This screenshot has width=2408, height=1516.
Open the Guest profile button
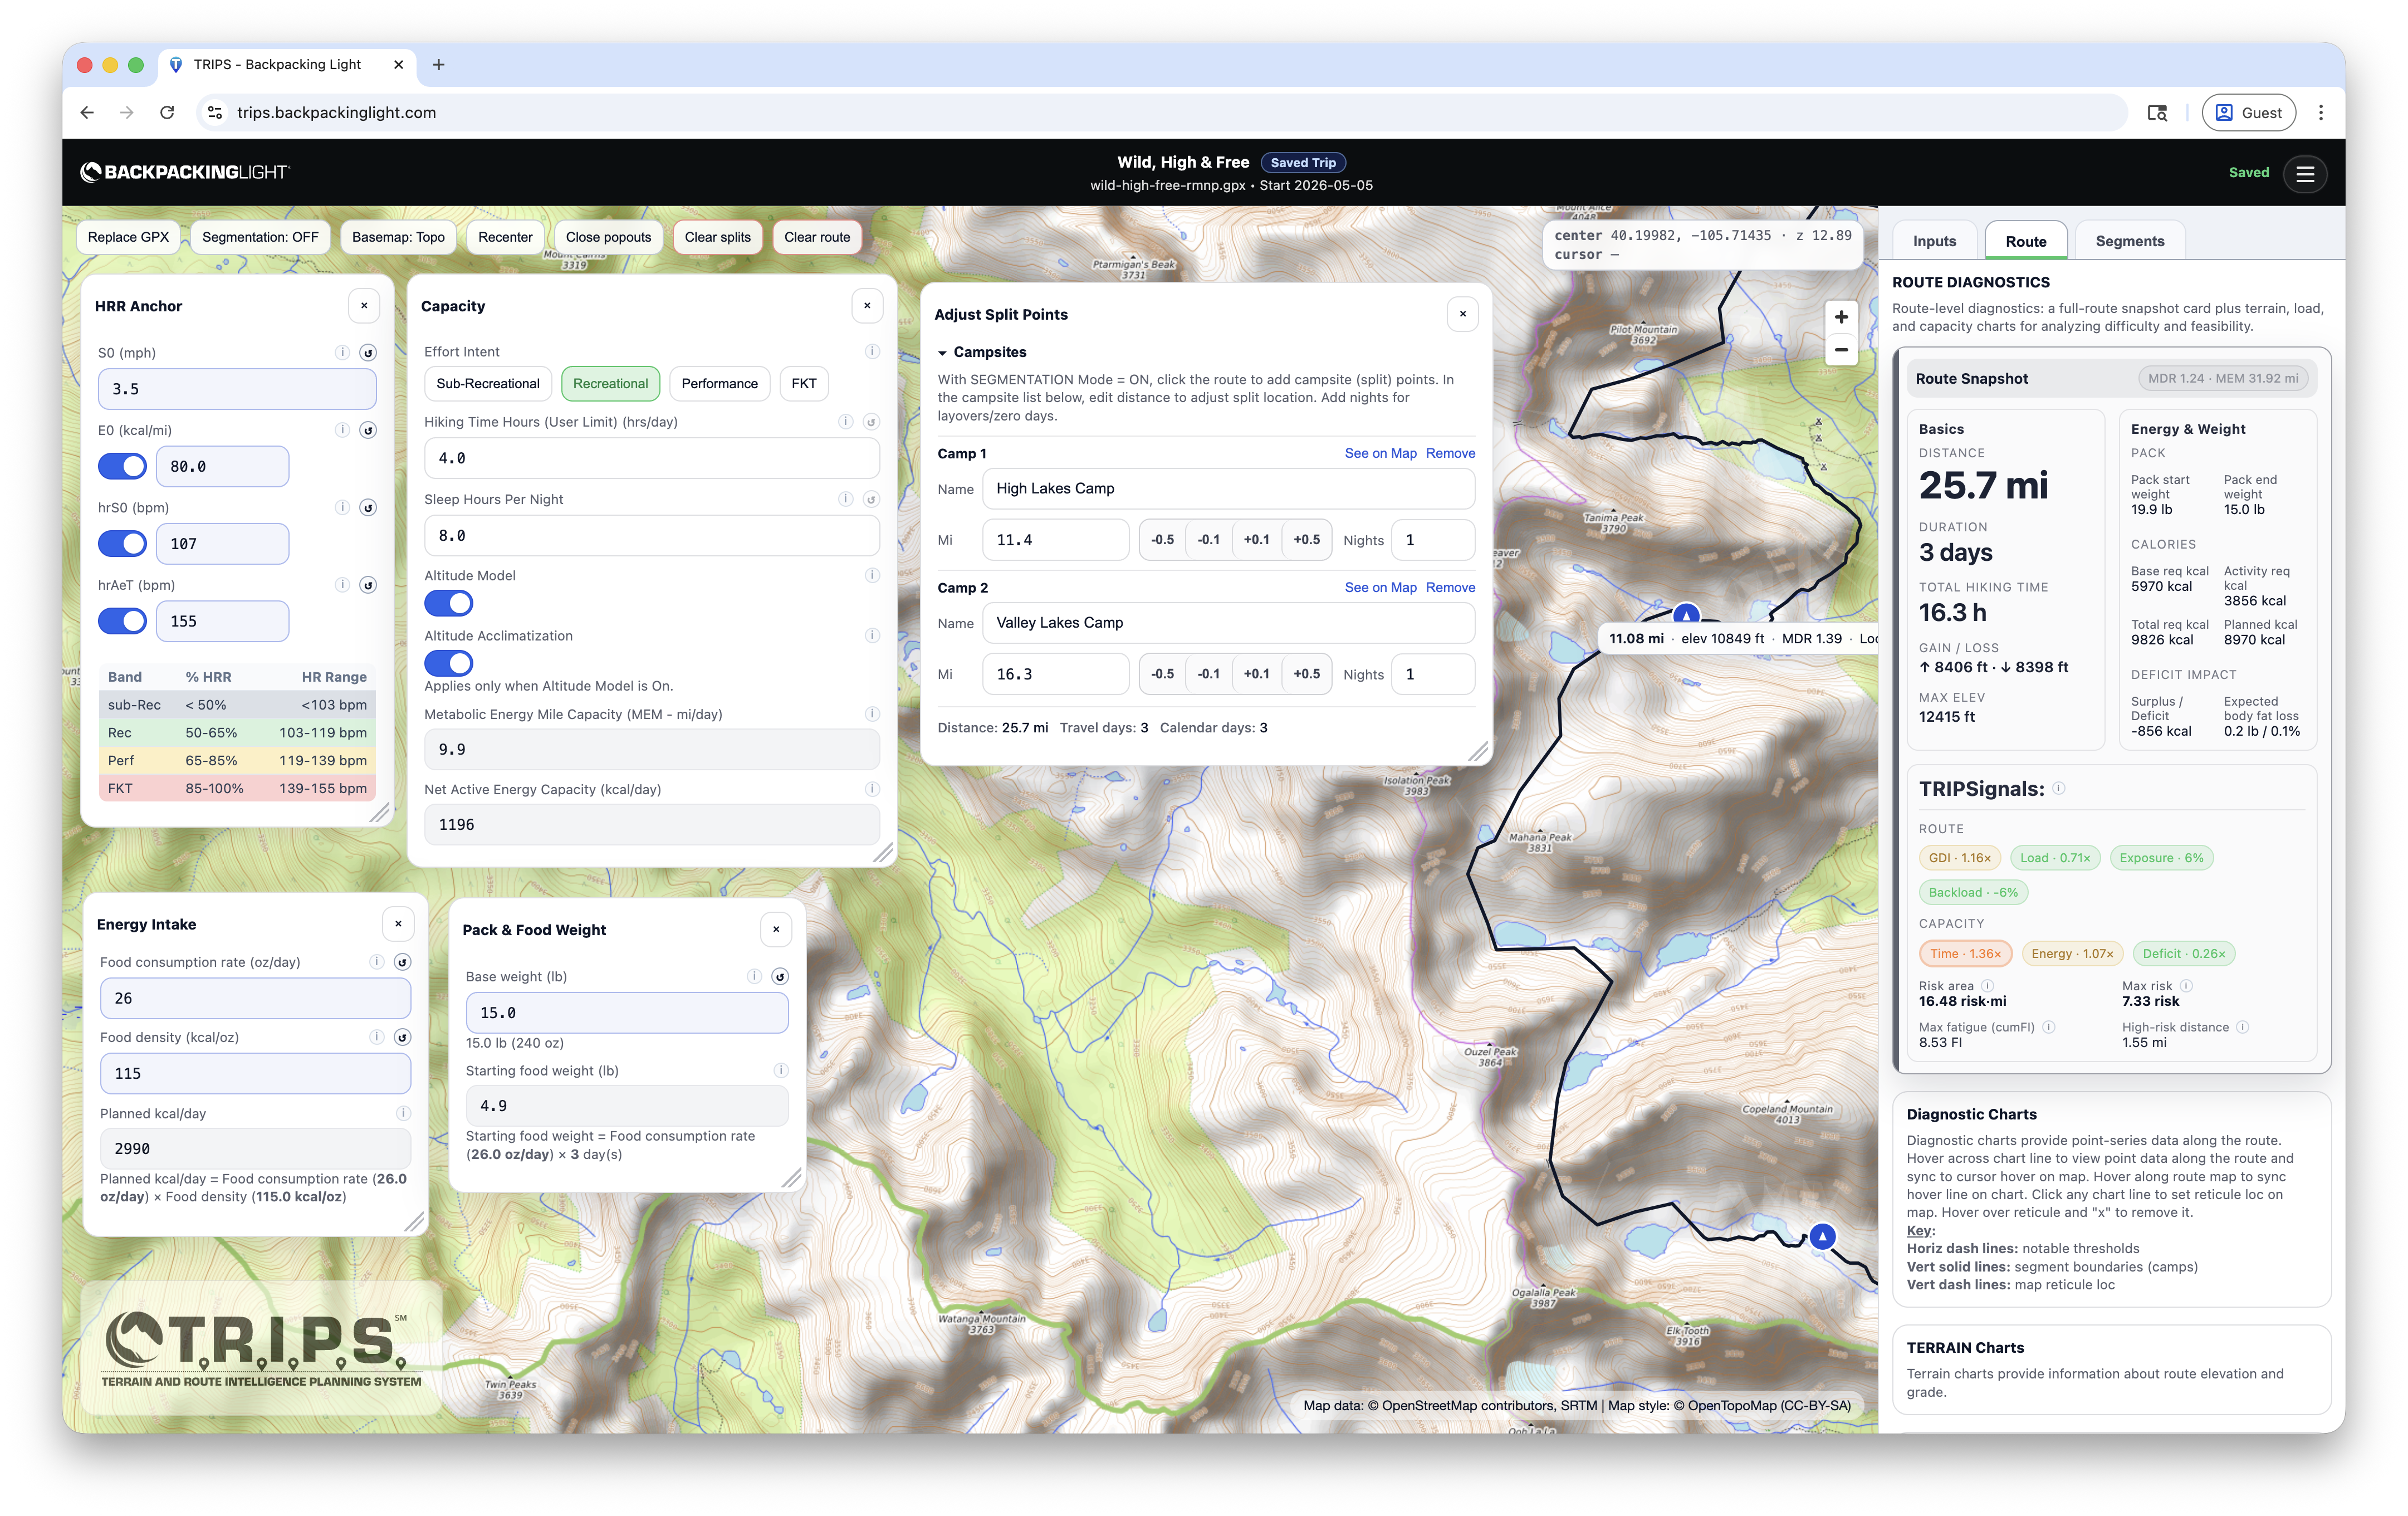coord(2248,113)
